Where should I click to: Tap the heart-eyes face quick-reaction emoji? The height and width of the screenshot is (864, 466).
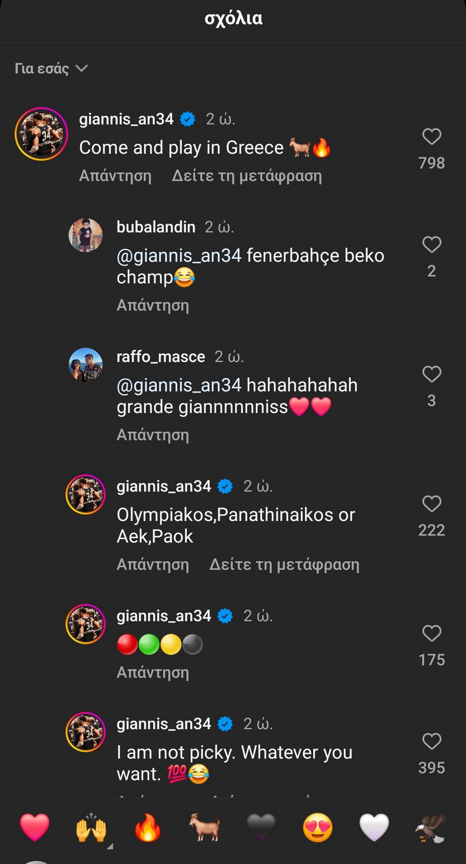point(318,827)
